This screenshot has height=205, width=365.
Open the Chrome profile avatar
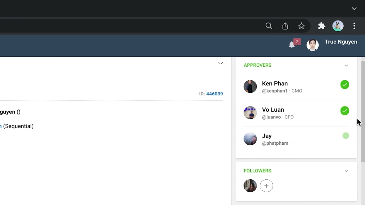(x=338, y=26)
